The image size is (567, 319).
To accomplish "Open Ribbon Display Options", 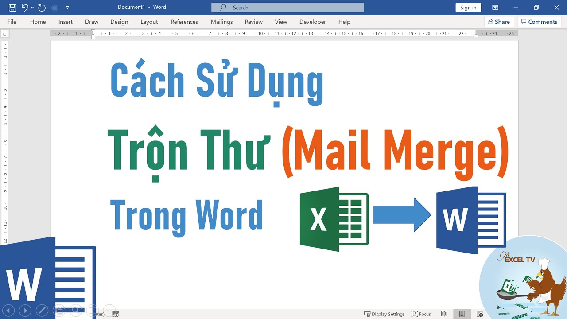I will click(x=495, y=8).
